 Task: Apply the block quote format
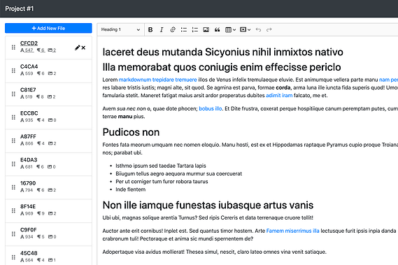pos(218,29)
